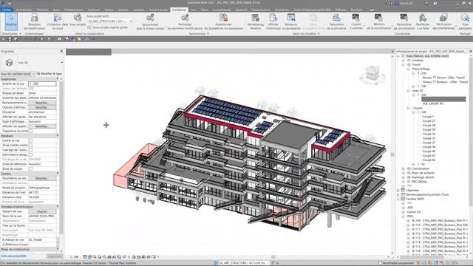This screenshot has height=266, width=473.
Task: Select Niveau TT Atrium 200e Travail view
Action: (x=443, y=78)
